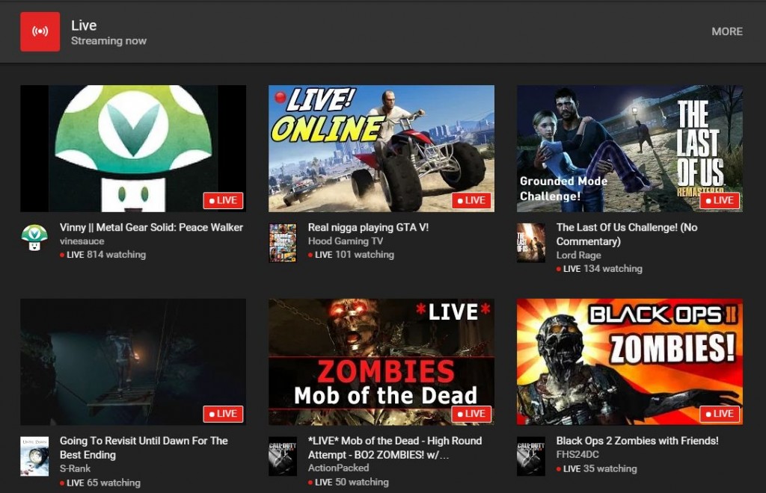Open Mob of the Dead High Round title
The width and height of the screenshot is (766, 493).
[x=395, y=447]
